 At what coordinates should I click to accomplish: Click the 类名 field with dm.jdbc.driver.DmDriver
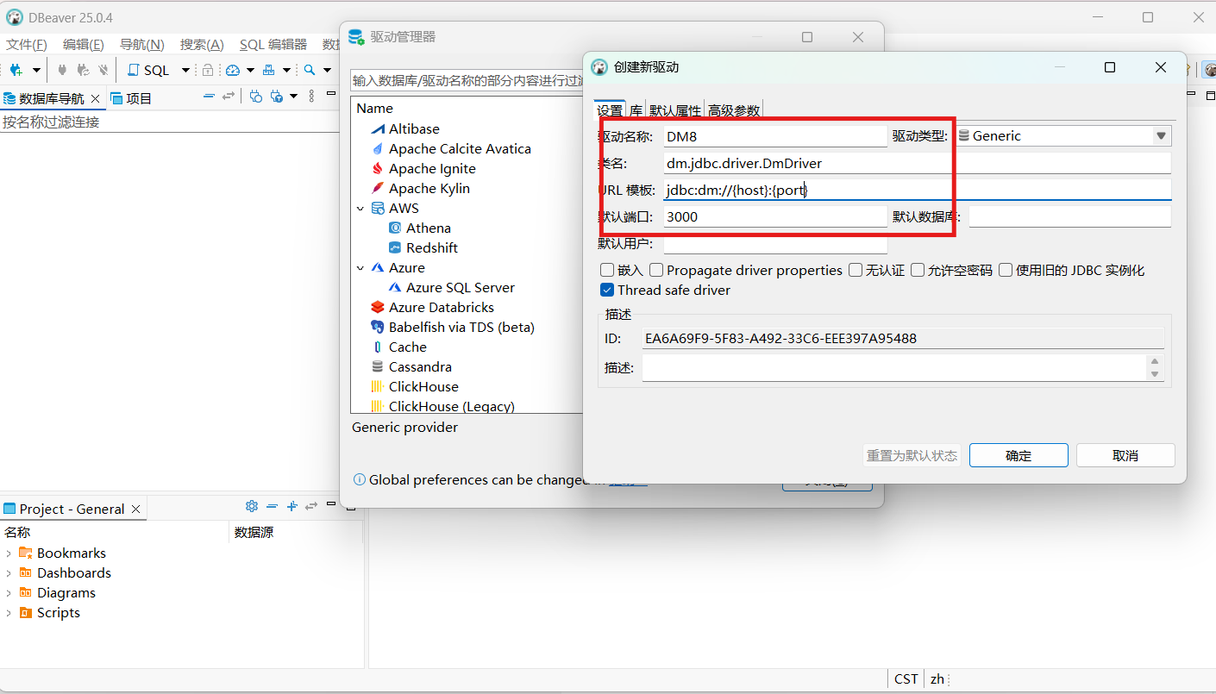pos(917,163)
